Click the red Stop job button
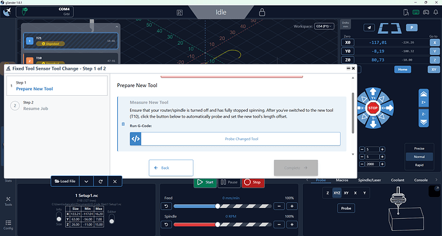The image size is (442, 236). click(253, 182)
